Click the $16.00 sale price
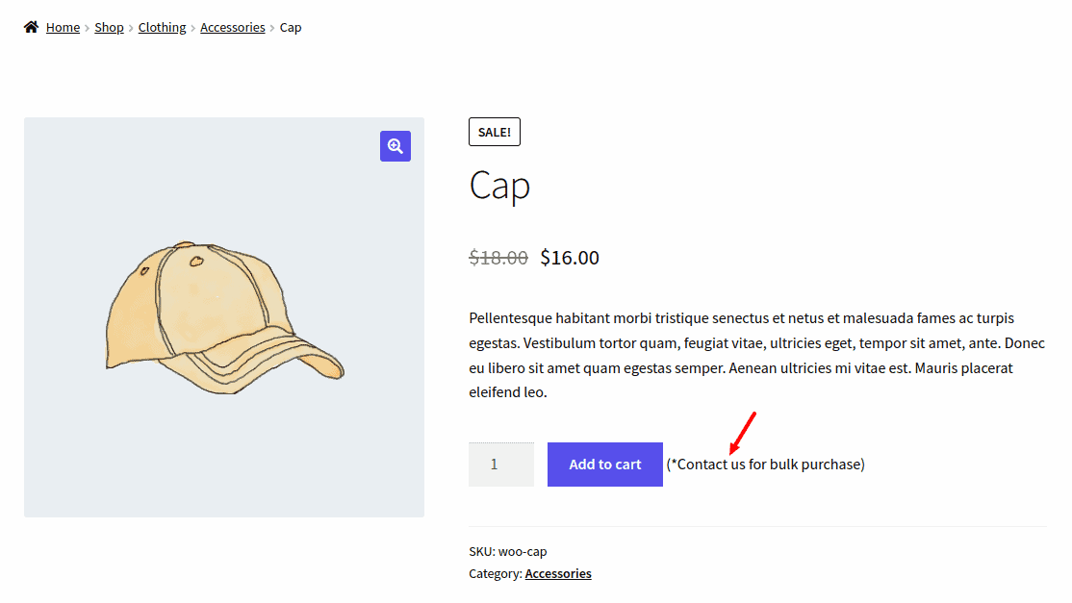This screenshot has width=1072, height=603. point(570,258)
